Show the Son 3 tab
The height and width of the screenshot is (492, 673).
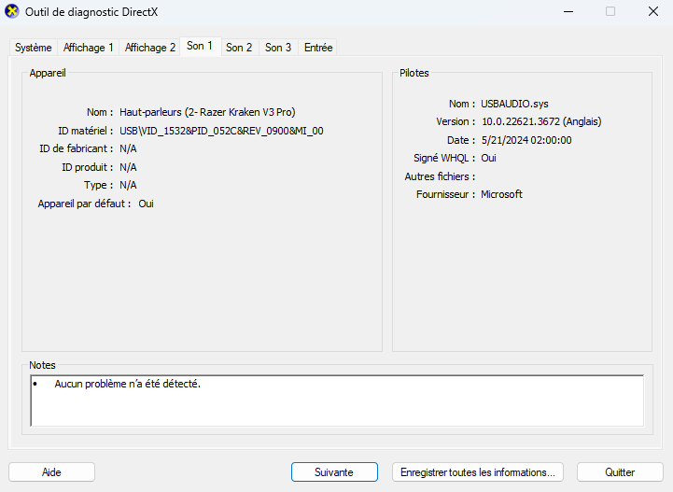(278, 48)
